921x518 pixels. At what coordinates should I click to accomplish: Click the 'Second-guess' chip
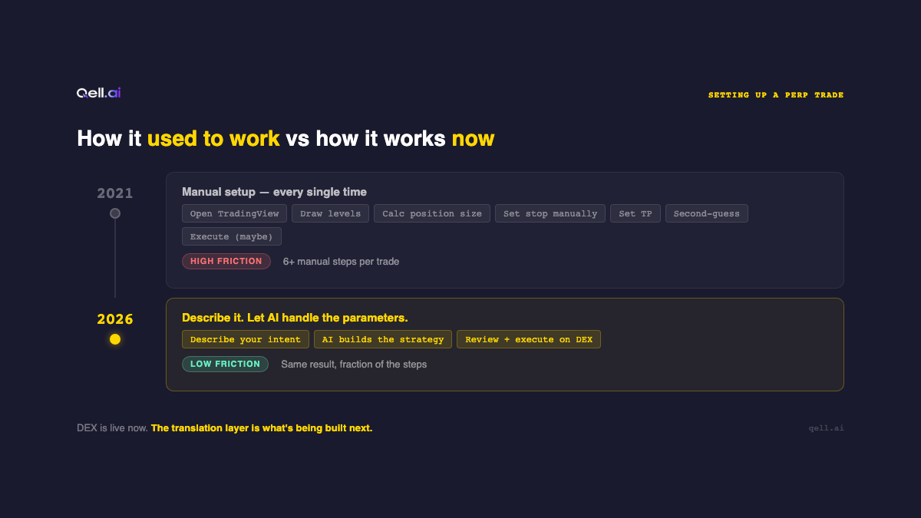(707, 213)
